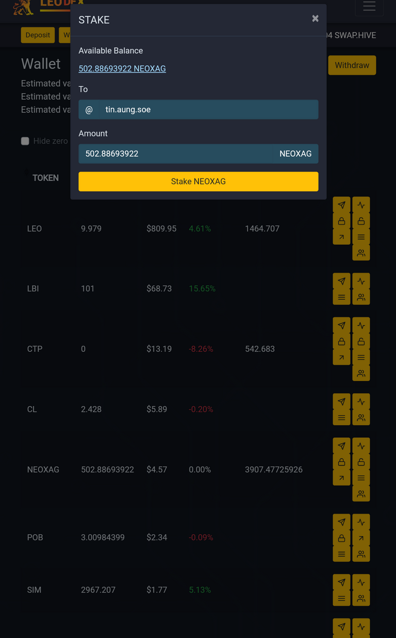The height and width of the screenshot is (638, 396).
Task: Open the trade chart icon for LBI
Action: (x=361, y=281)
